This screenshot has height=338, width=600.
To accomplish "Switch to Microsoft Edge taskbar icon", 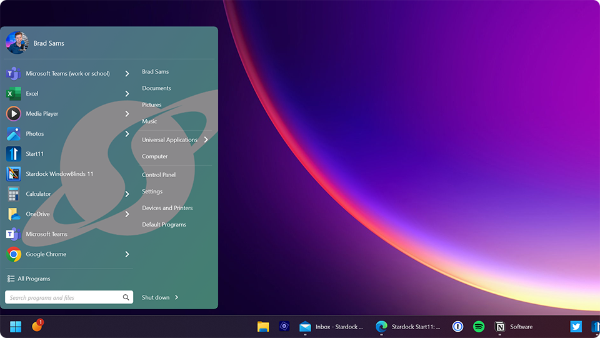I will click(x=381, y=327).
